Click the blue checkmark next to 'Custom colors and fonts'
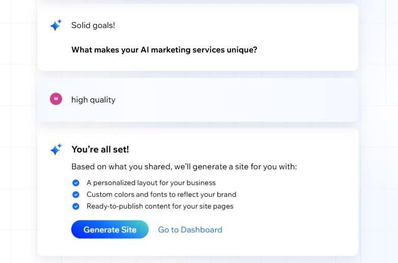Image resolution: width=398 pixels, height=263 pixels. pos(76,194)
